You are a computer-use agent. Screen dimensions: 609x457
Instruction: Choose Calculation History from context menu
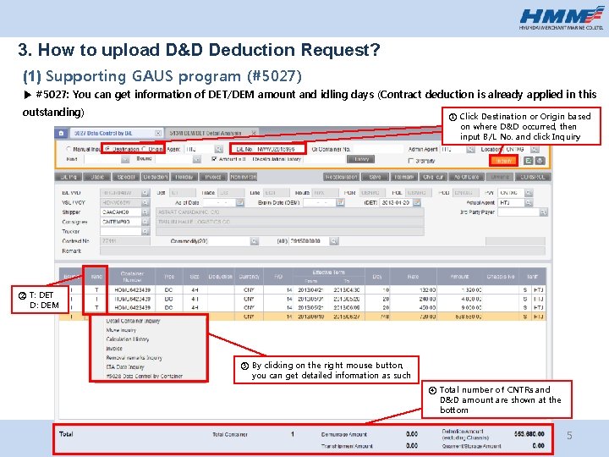coord(128,339)
